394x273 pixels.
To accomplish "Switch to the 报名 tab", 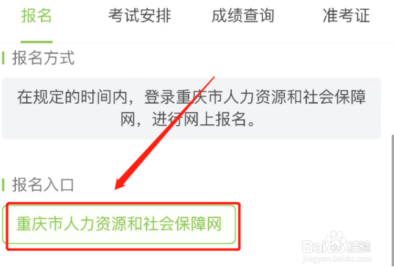I will coord(37,16).
